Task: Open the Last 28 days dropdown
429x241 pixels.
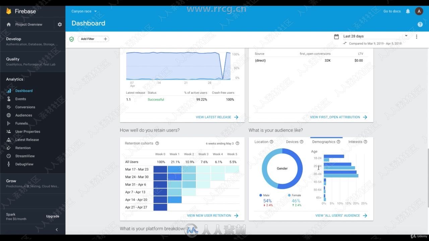Action: pyautogui.click(x=375, y=36)
